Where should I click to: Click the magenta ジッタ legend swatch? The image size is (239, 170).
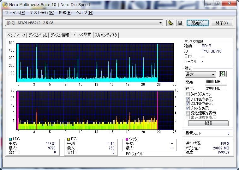point(127,139)
